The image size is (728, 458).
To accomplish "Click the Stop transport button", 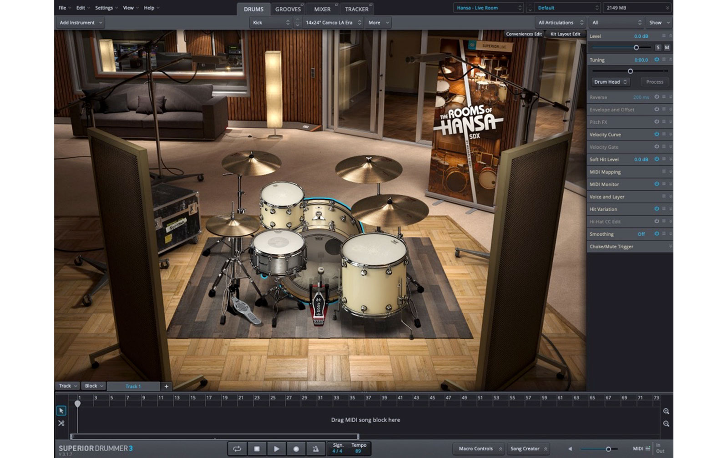I will (257, 448).
